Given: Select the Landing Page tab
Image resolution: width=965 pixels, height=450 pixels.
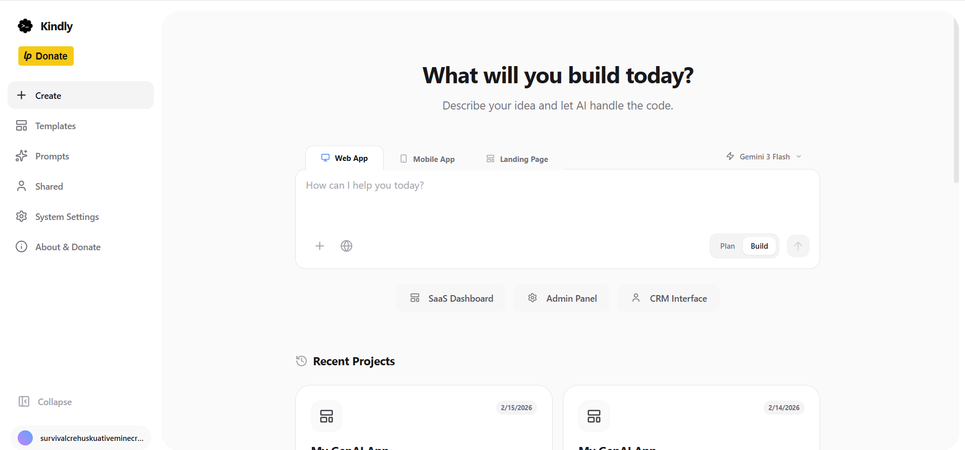Looking at the screenshot, I should (516, 158).
